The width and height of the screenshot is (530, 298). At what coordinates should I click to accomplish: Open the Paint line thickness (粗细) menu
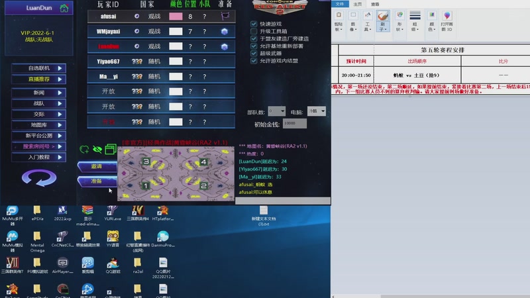pyautogui.click(x=415, y=21)
